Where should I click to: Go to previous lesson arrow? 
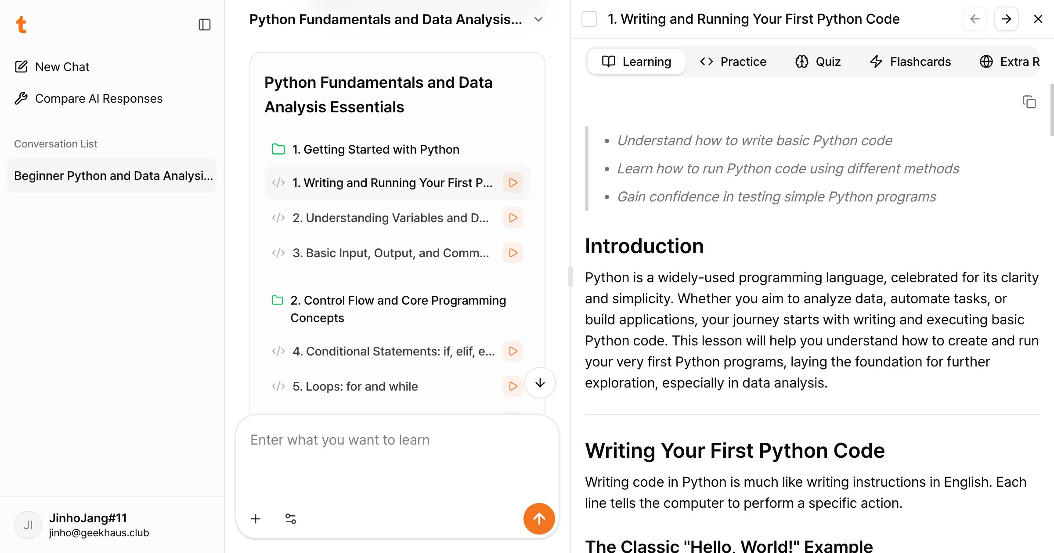click(975, 19)
